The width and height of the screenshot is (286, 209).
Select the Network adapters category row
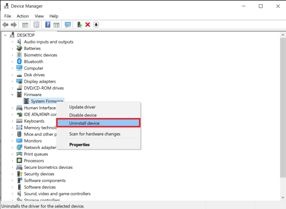point(40,147)
